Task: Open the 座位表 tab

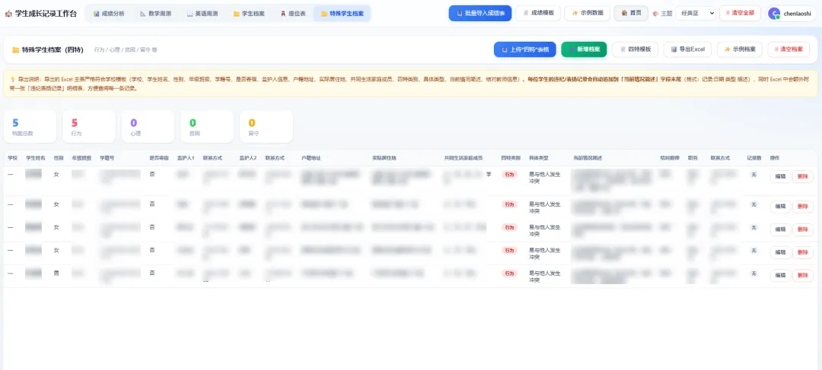Action: 292,14
